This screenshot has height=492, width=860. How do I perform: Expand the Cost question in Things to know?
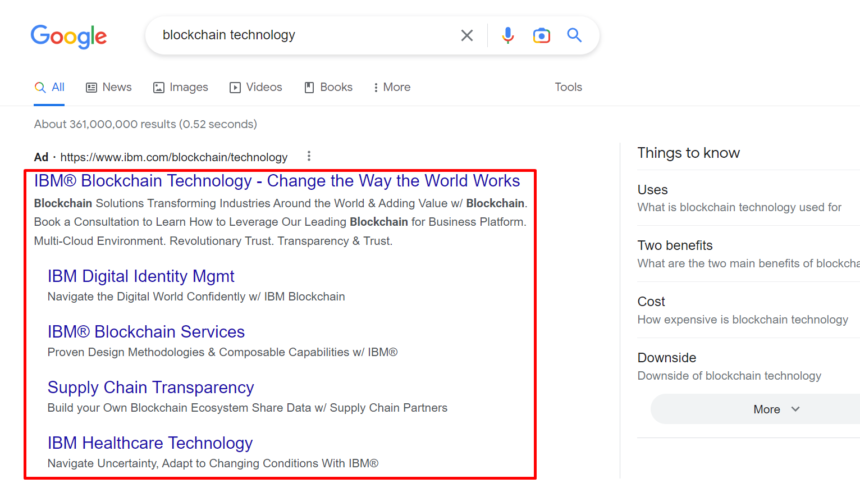point(651,302)
